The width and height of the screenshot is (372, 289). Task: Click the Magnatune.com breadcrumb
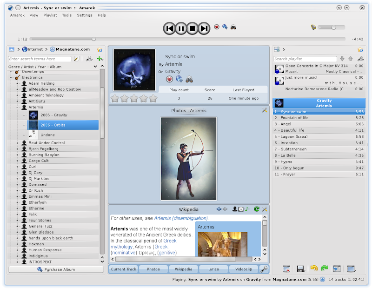[x=70, y=49]
